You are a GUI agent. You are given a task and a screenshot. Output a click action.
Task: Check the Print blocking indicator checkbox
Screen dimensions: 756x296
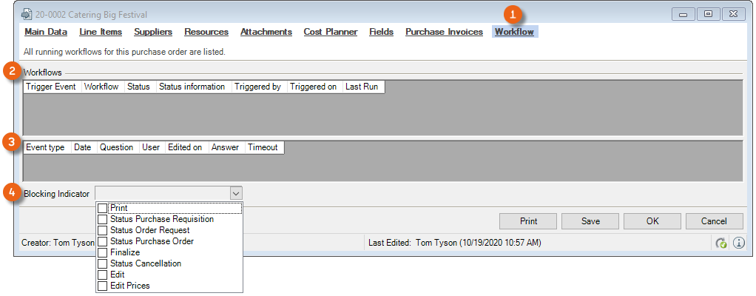(x=103, y=209)
